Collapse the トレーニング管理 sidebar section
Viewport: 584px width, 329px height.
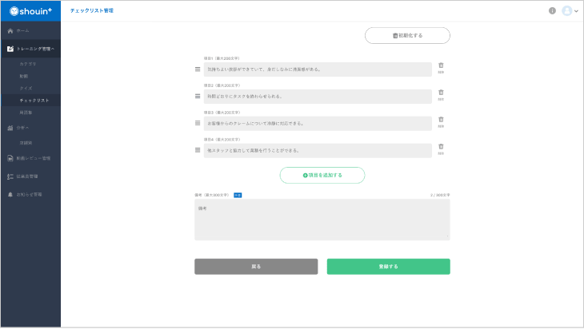(30, 49)
